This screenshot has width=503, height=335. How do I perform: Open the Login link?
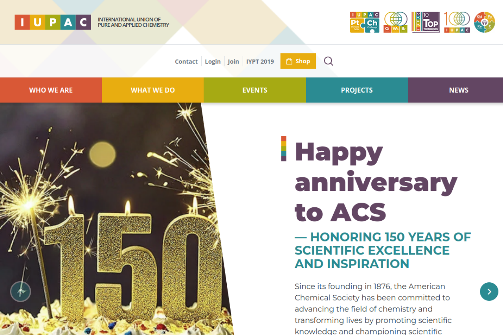point(213,62)
